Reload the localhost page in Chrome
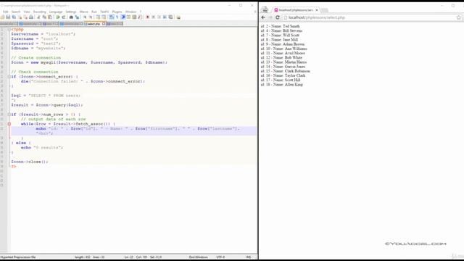464x261 pixels. pyautogui.click(x=278, y=17)
